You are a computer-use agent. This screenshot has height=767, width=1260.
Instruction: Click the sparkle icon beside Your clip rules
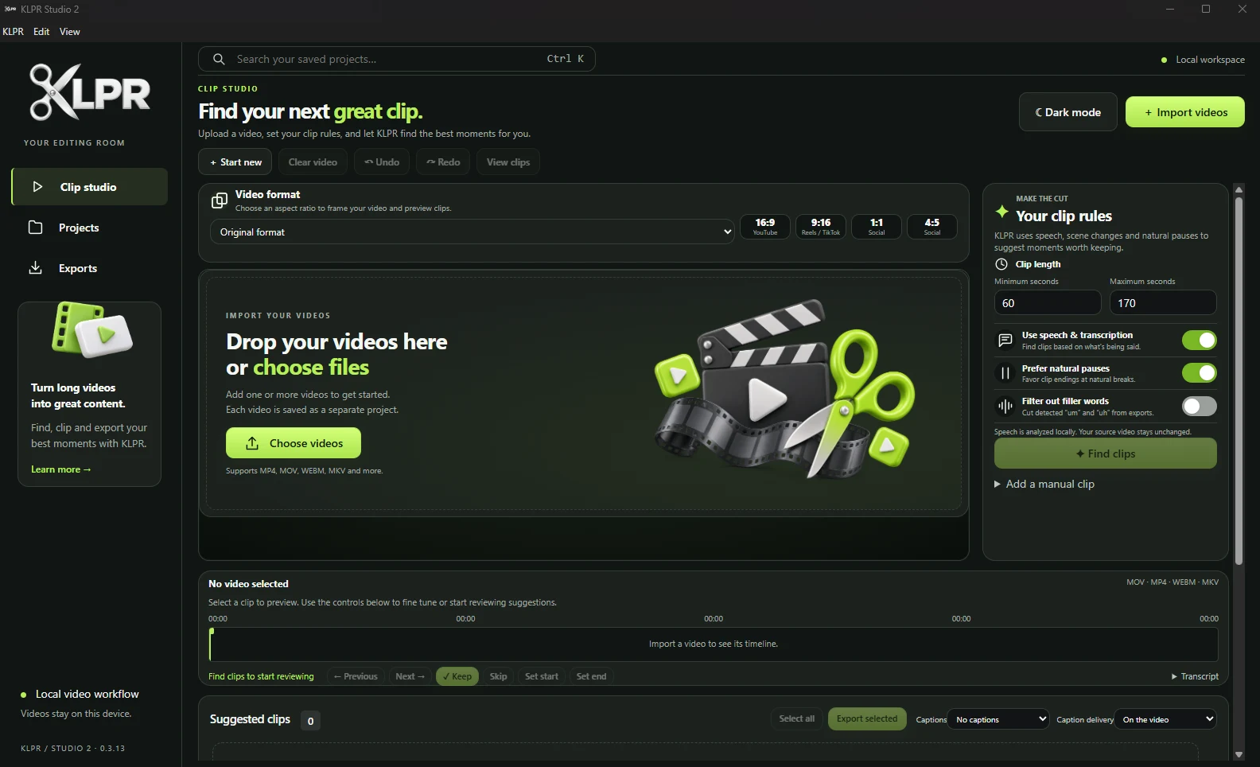click(1002, 212)
